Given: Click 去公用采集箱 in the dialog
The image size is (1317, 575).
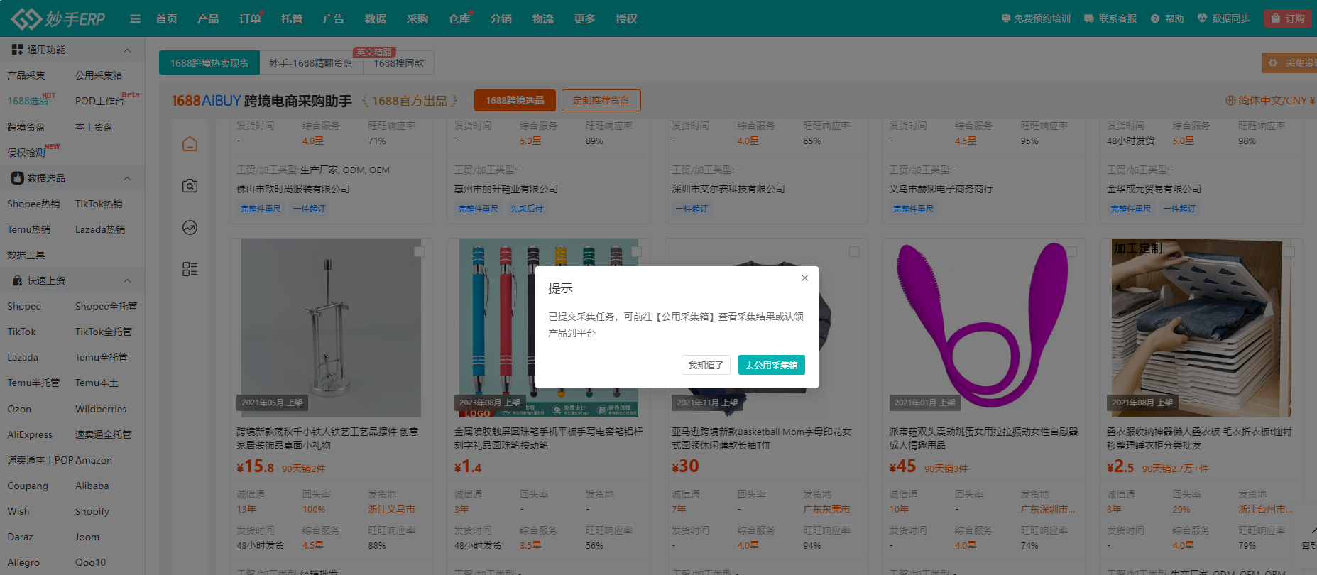Looking at the screenshot, I should tap(771, 365).
